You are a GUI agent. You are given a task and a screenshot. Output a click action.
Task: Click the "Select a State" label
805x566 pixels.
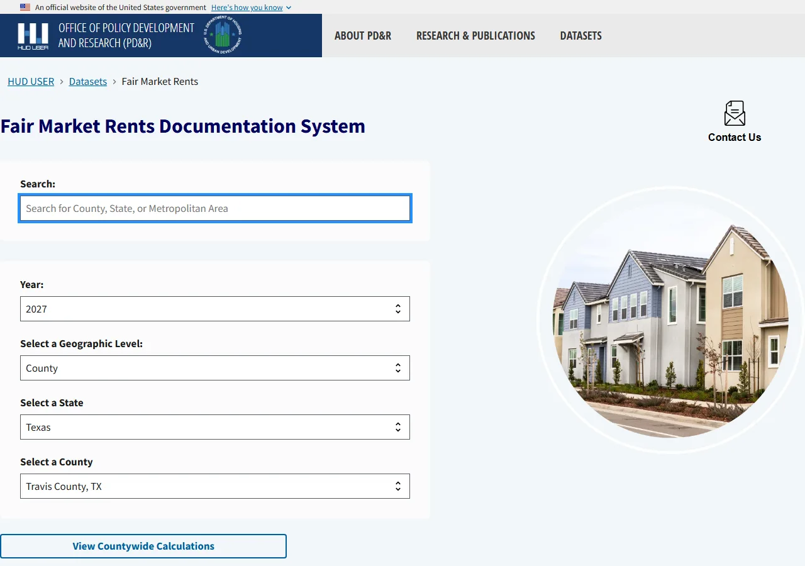click(x=52, y=403)
